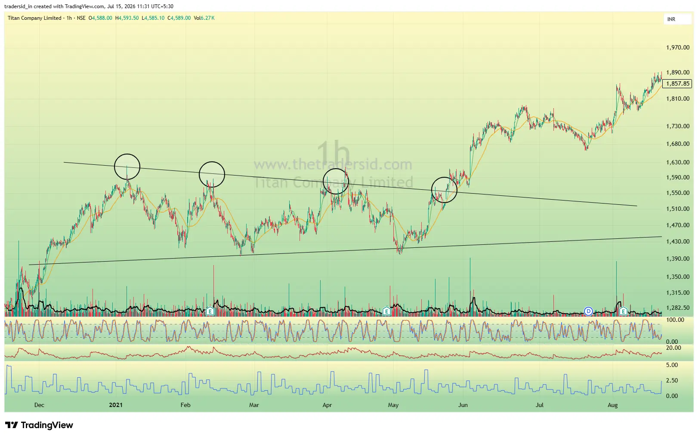Screen dimensions: 698x438
Task: Click the 1,315.00 price axis label
Action: point(678,293)
